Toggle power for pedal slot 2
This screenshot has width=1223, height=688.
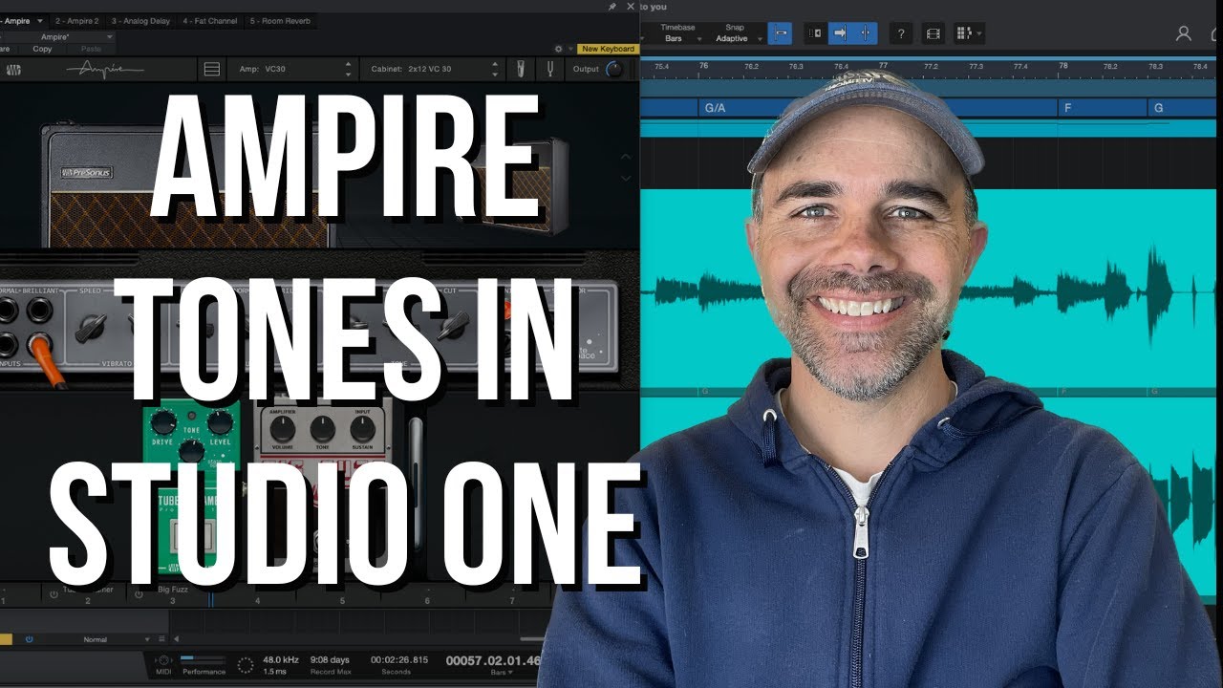tap(54, 593)
